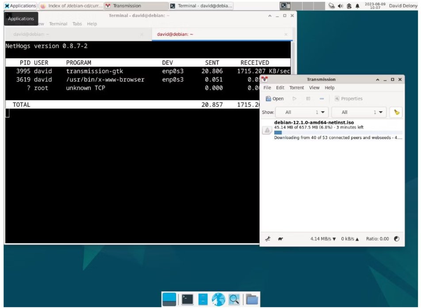421x308 pixels.
Task: Click the unknown TCP row
Action: point(132,88)
